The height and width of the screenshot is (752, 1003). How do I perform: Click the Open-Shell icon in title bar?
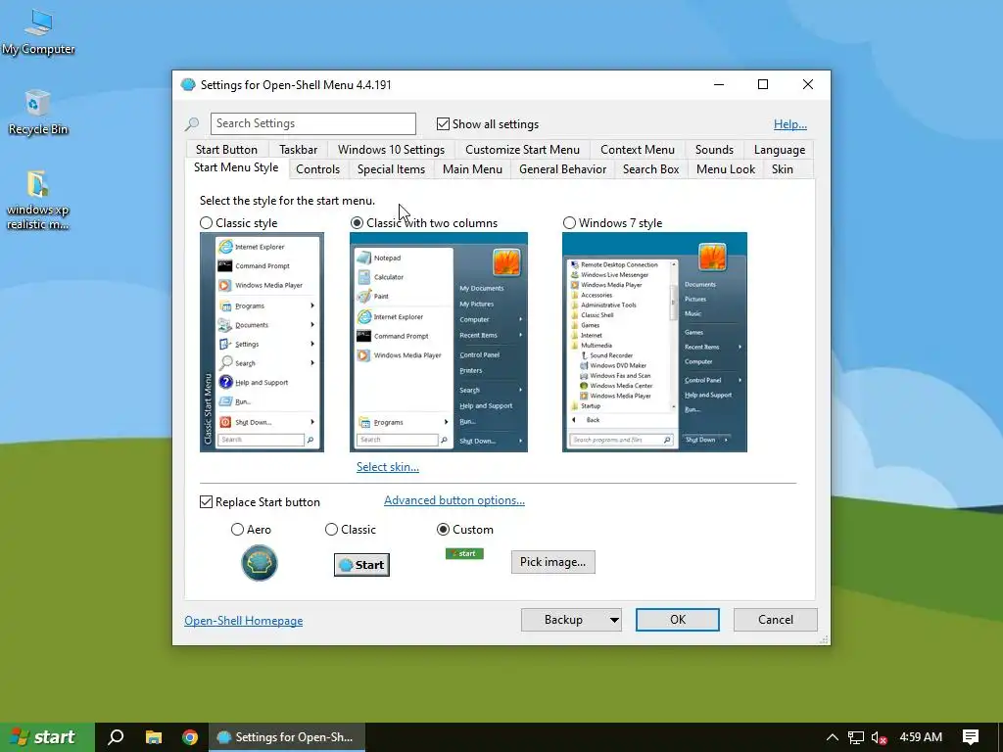[188, 85]
